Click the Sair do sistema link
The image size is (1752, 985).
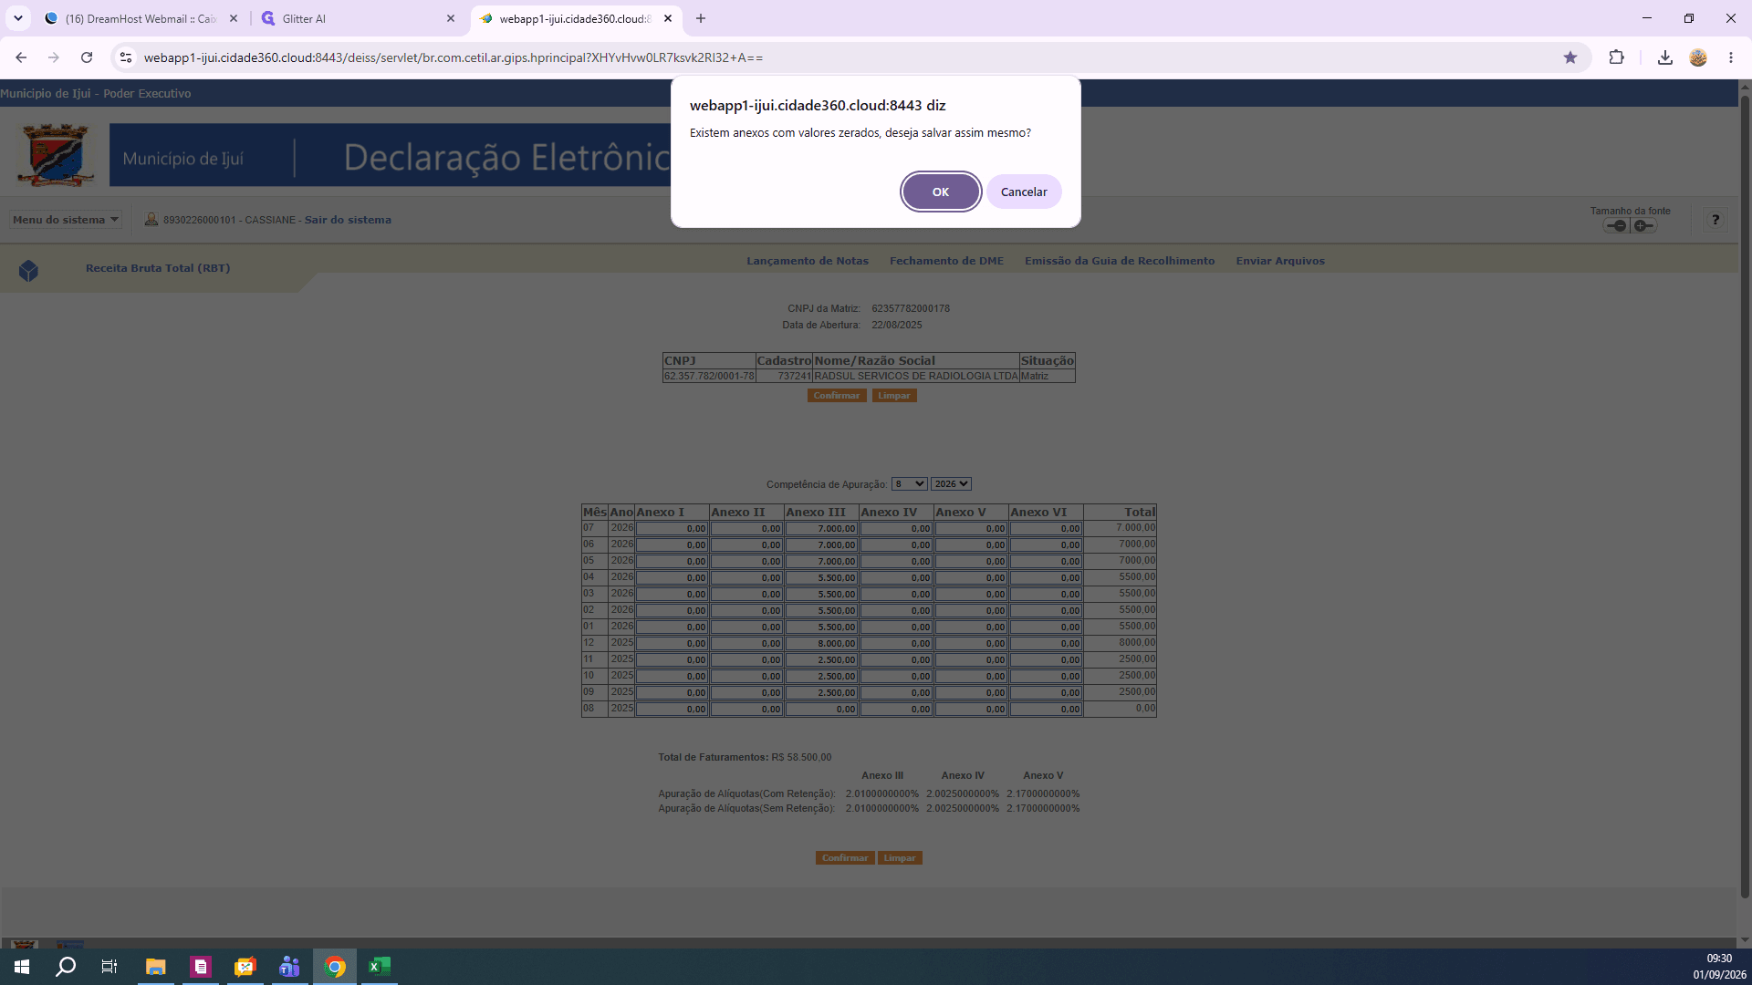point(348,220)
